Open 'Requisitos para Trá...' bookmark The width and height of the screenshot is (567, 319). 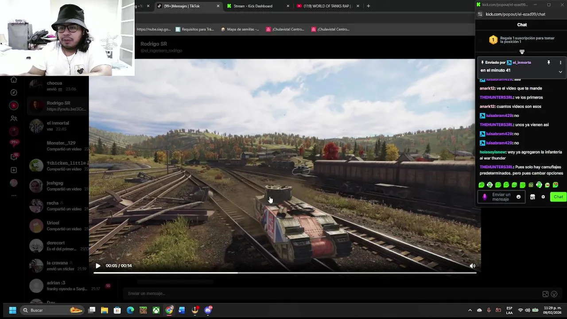[x=194, y=29]
